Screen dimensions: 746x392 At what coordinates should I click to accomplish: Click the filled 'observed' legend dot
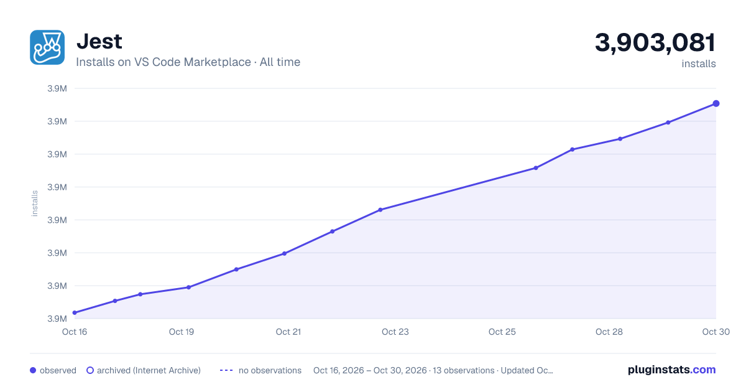tap(33, 370)
